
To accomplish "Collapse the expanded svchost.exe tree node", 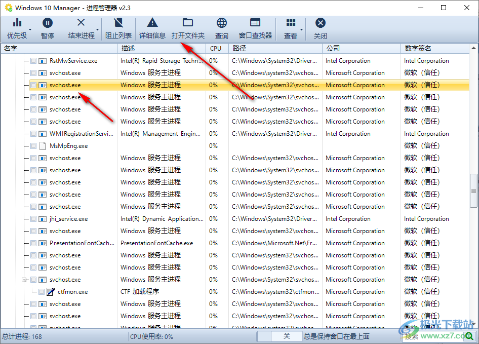I will point(24,279).
